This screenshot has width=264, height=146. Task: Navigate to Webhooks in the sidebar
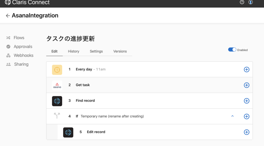click(23, 56)
